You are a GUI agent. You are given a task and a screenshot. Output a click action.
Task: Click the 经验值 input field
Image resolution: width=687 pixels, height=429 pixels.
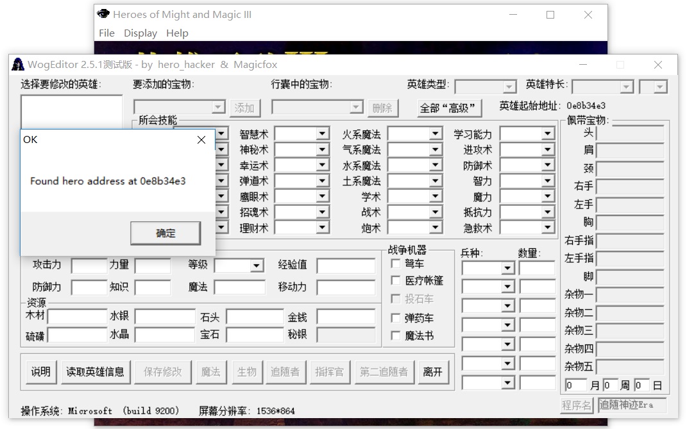click(x=346, y=265)
